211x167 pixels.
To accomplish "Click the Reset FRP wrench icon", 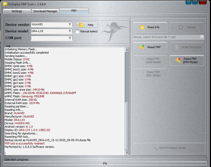I will click(142, 47).
